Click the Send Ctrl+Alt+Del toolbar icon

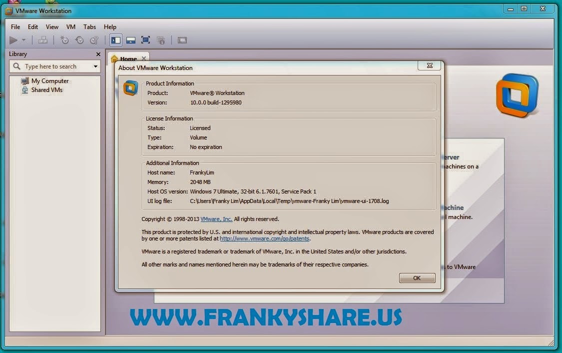tap(42, 40)
